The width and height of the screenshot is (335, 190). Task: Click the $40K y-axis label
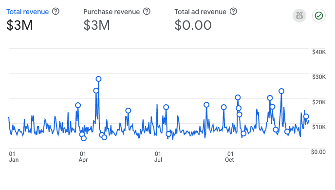point(319,52)
